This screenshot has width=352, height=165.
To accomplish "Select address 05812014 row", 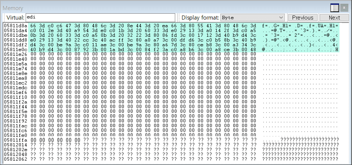I will click(x=171, y=145).
